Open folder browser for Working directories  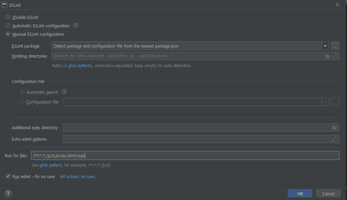pos(327,56)
